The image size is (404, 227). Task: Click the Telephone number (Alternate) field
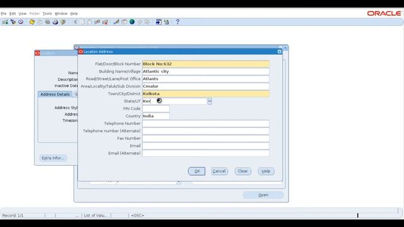(206, 131)
